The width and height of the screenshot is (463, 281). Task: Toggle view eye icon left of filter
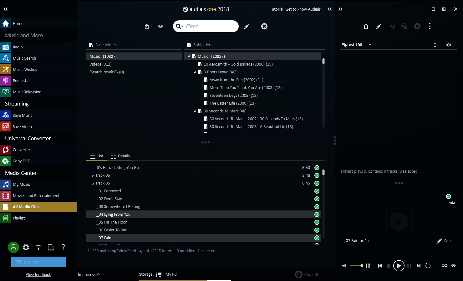click(160, 27)
